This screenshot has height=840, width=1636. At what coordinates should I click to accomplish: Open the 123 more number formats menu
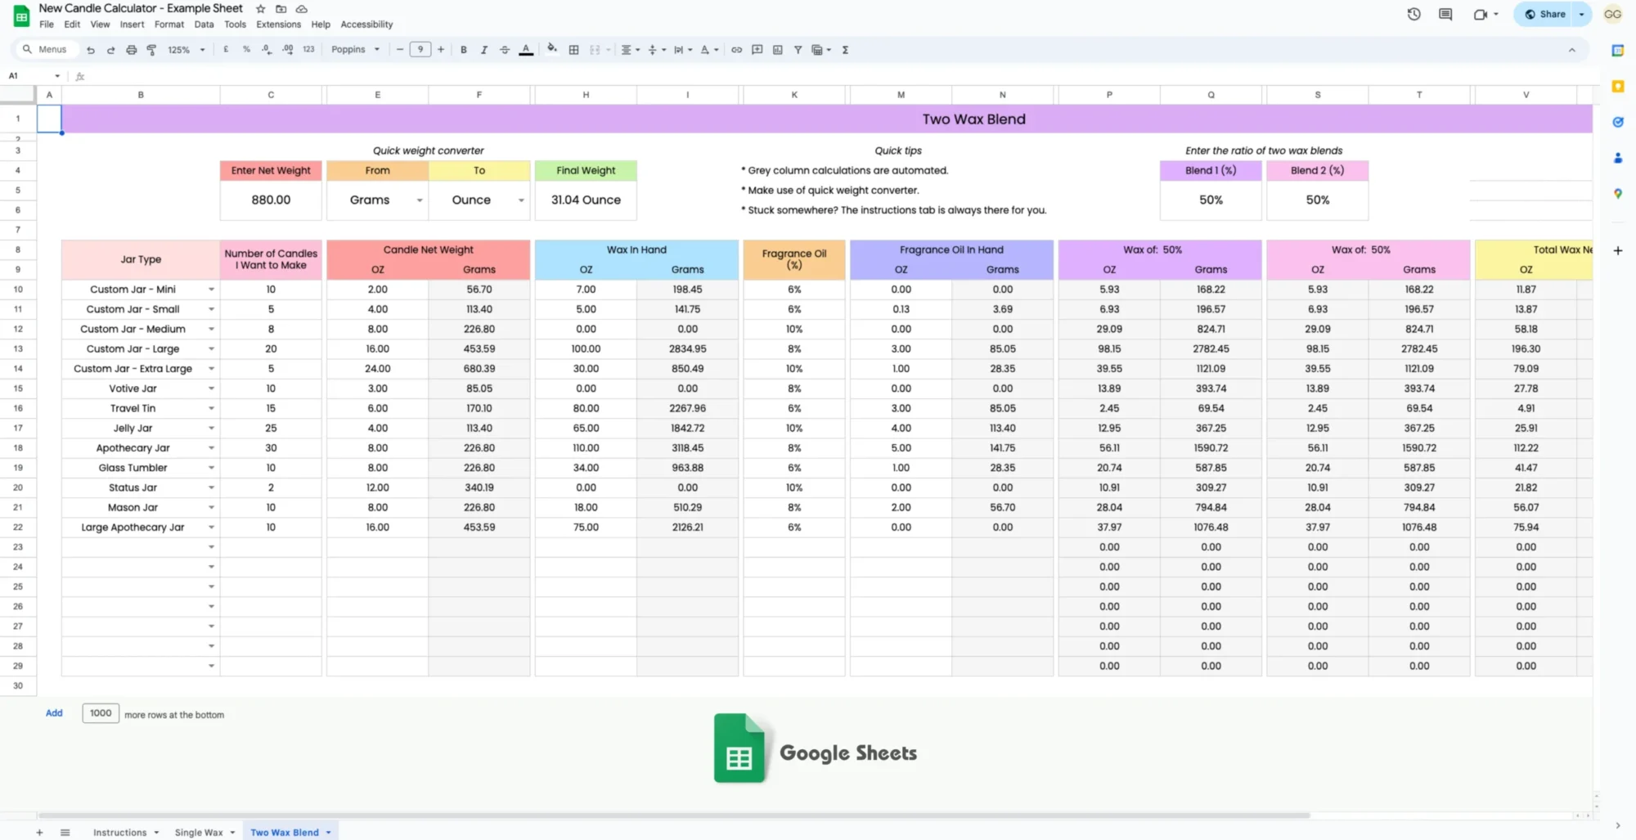click(x=308, y=50)
